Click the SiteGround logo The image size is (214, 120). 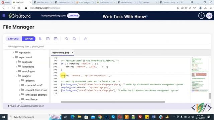tap(19, 16)
